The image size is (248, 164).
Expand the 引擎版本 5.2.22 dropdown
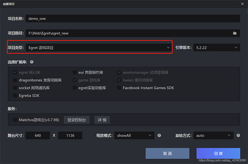217,48
